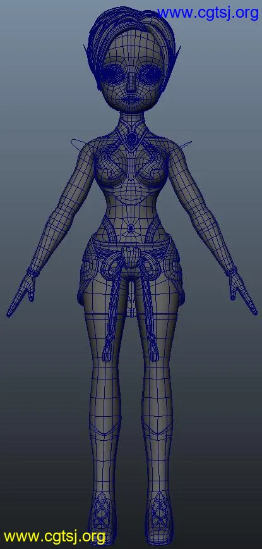Click the top www.cgtsj.org watermark link
This screenshot has height=549, width=262.
[x=208, y=14]
